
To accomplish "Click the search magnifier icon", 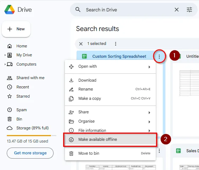I will [x=78, y=10].
